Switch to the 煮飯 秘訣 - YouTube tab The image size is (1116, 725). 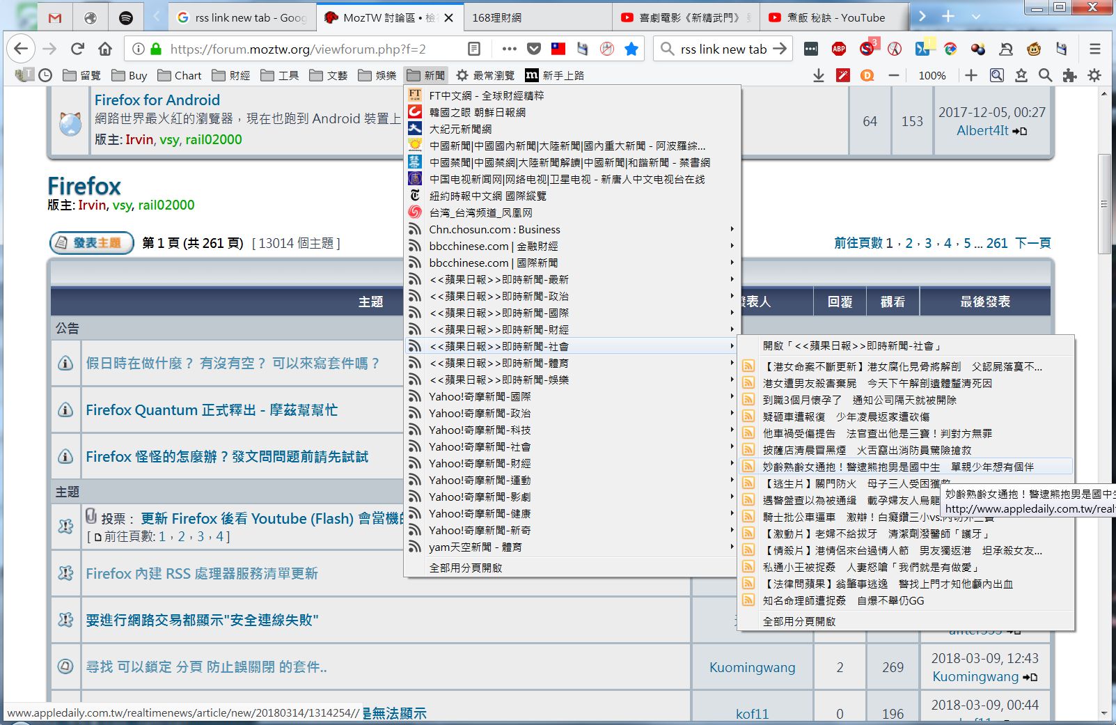[x=833, y=17]
